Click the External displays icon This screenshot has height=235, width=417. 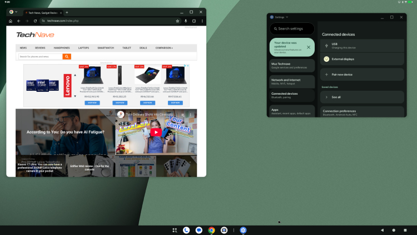point(326,59)
